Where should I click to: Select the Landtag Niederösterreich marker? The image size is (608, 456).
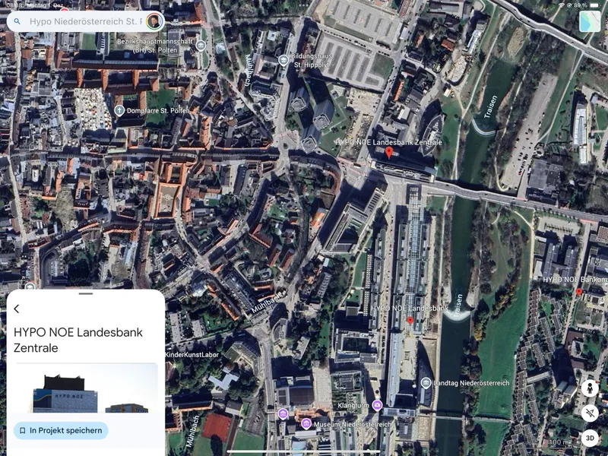[x=426, y=382]
